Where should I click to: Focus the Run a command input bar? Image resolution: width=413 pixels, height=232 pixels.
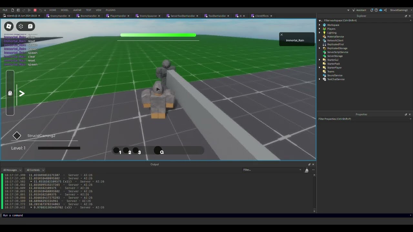point(206,215)
